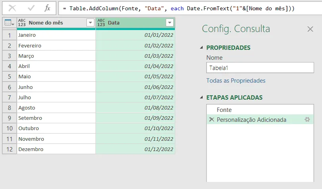This screenshot has width=322, height=189.
Task: Click the Julho cell
Action: point(56,97)
